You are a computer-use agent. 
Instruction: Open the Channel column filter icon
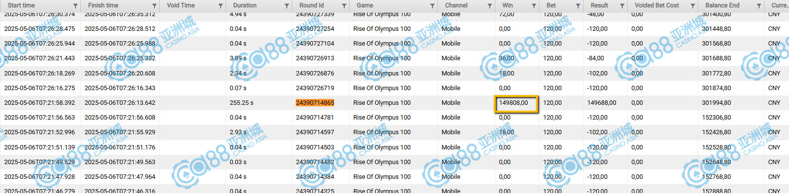coord(490,6)
